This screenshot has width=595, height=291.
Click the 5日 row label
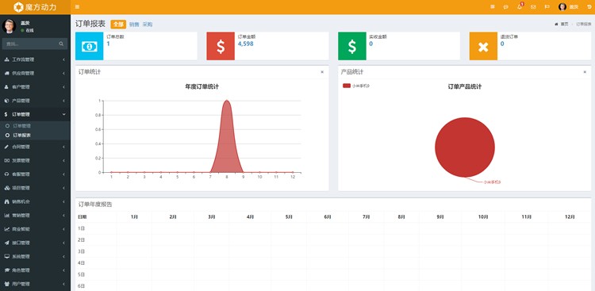coord(81,274)
